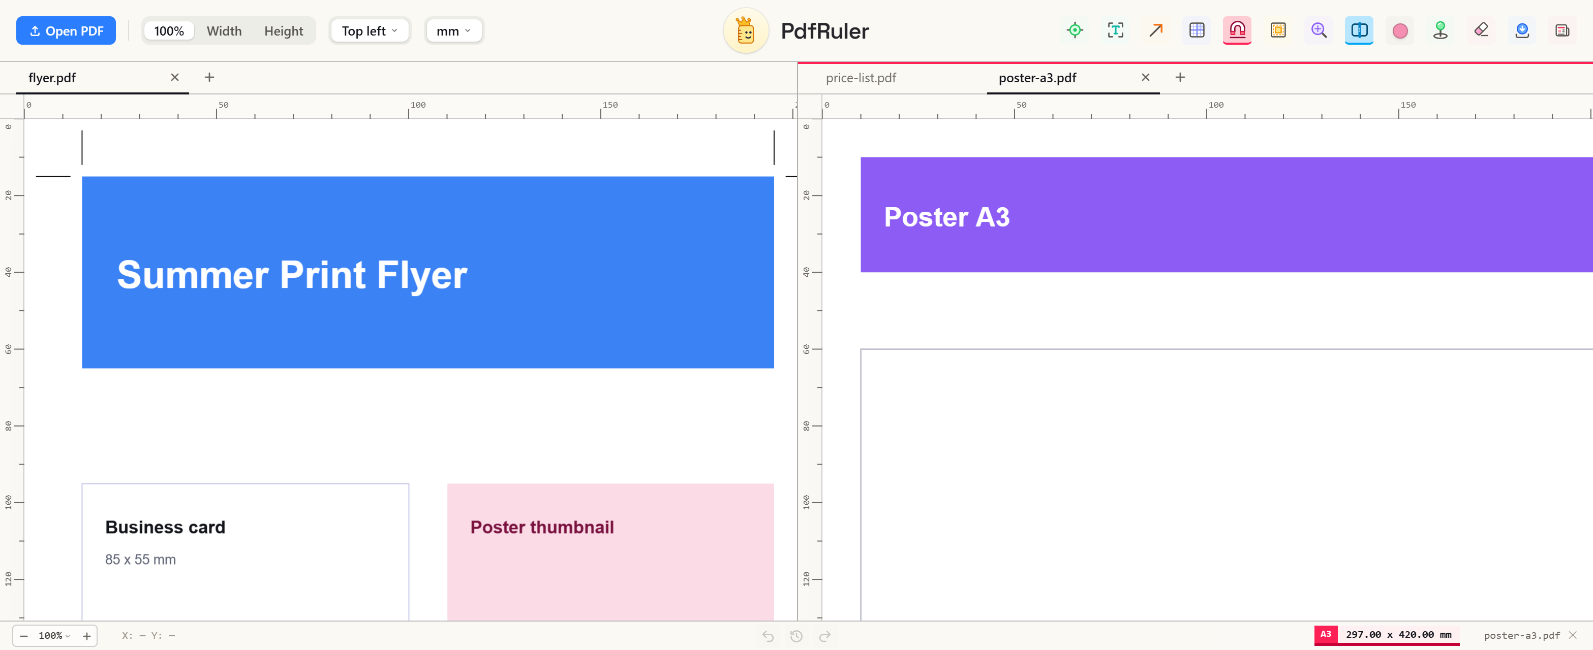The width and height of the screenshot is (1593, 650).
Task: Click the Business card box
Action: coord(246,552)
